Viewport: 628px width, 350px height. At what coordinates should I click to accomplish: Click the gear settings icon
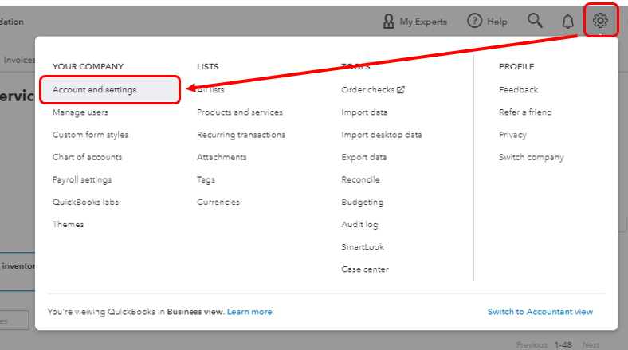pos(601,21)
